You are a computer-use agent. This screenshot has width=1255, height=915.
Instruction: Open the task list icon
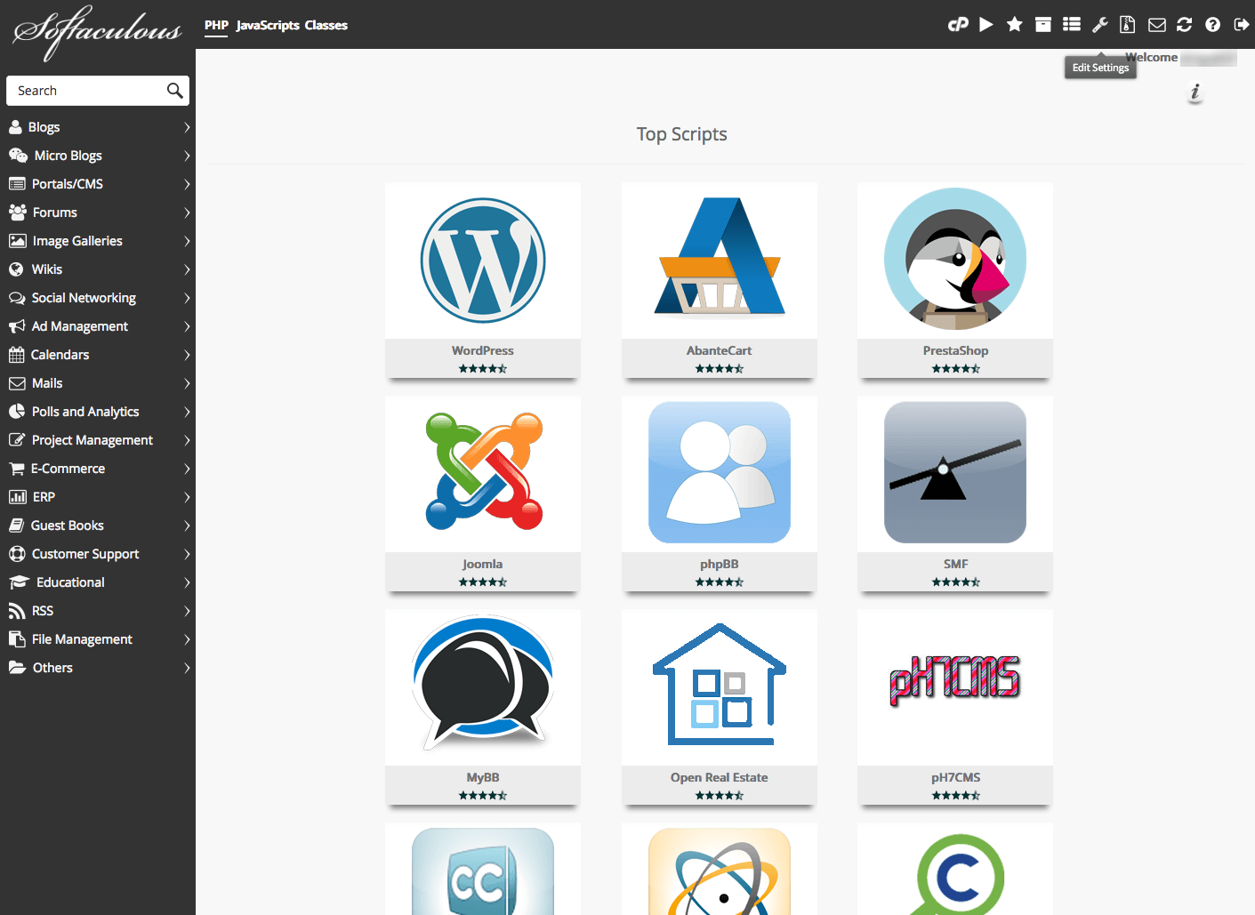pyautogui.click(x=1072, y=25)
